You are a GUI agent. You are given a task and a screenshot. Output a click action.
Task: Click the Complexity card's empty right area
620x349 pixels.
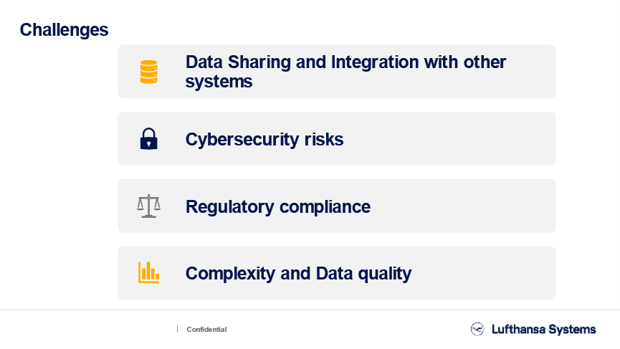(x=482, y=273)
